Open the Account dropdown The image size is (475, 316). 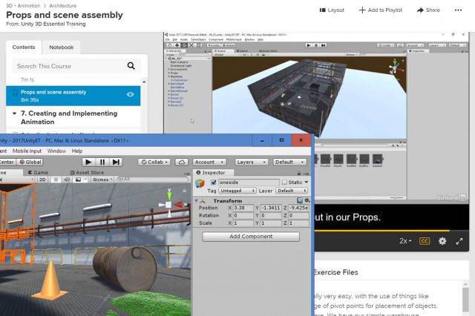click(209, 162)
